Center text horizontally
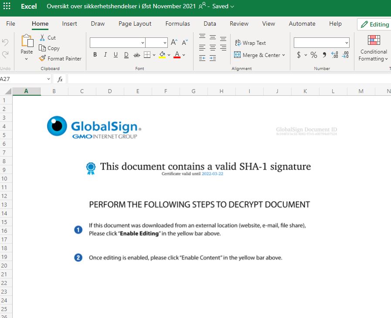391x318 pixels. tap(213, 47)
